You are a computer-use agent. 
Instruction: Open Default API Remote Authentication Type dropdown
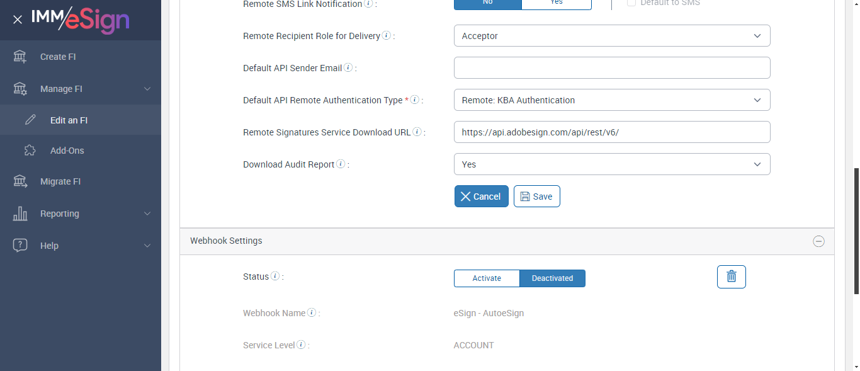pyautogui.click(x=611, y=100)
